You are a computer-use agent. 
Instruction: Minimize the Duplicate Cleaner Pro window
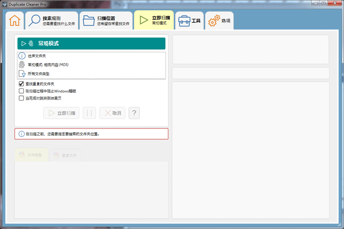[x=316, y=3]
